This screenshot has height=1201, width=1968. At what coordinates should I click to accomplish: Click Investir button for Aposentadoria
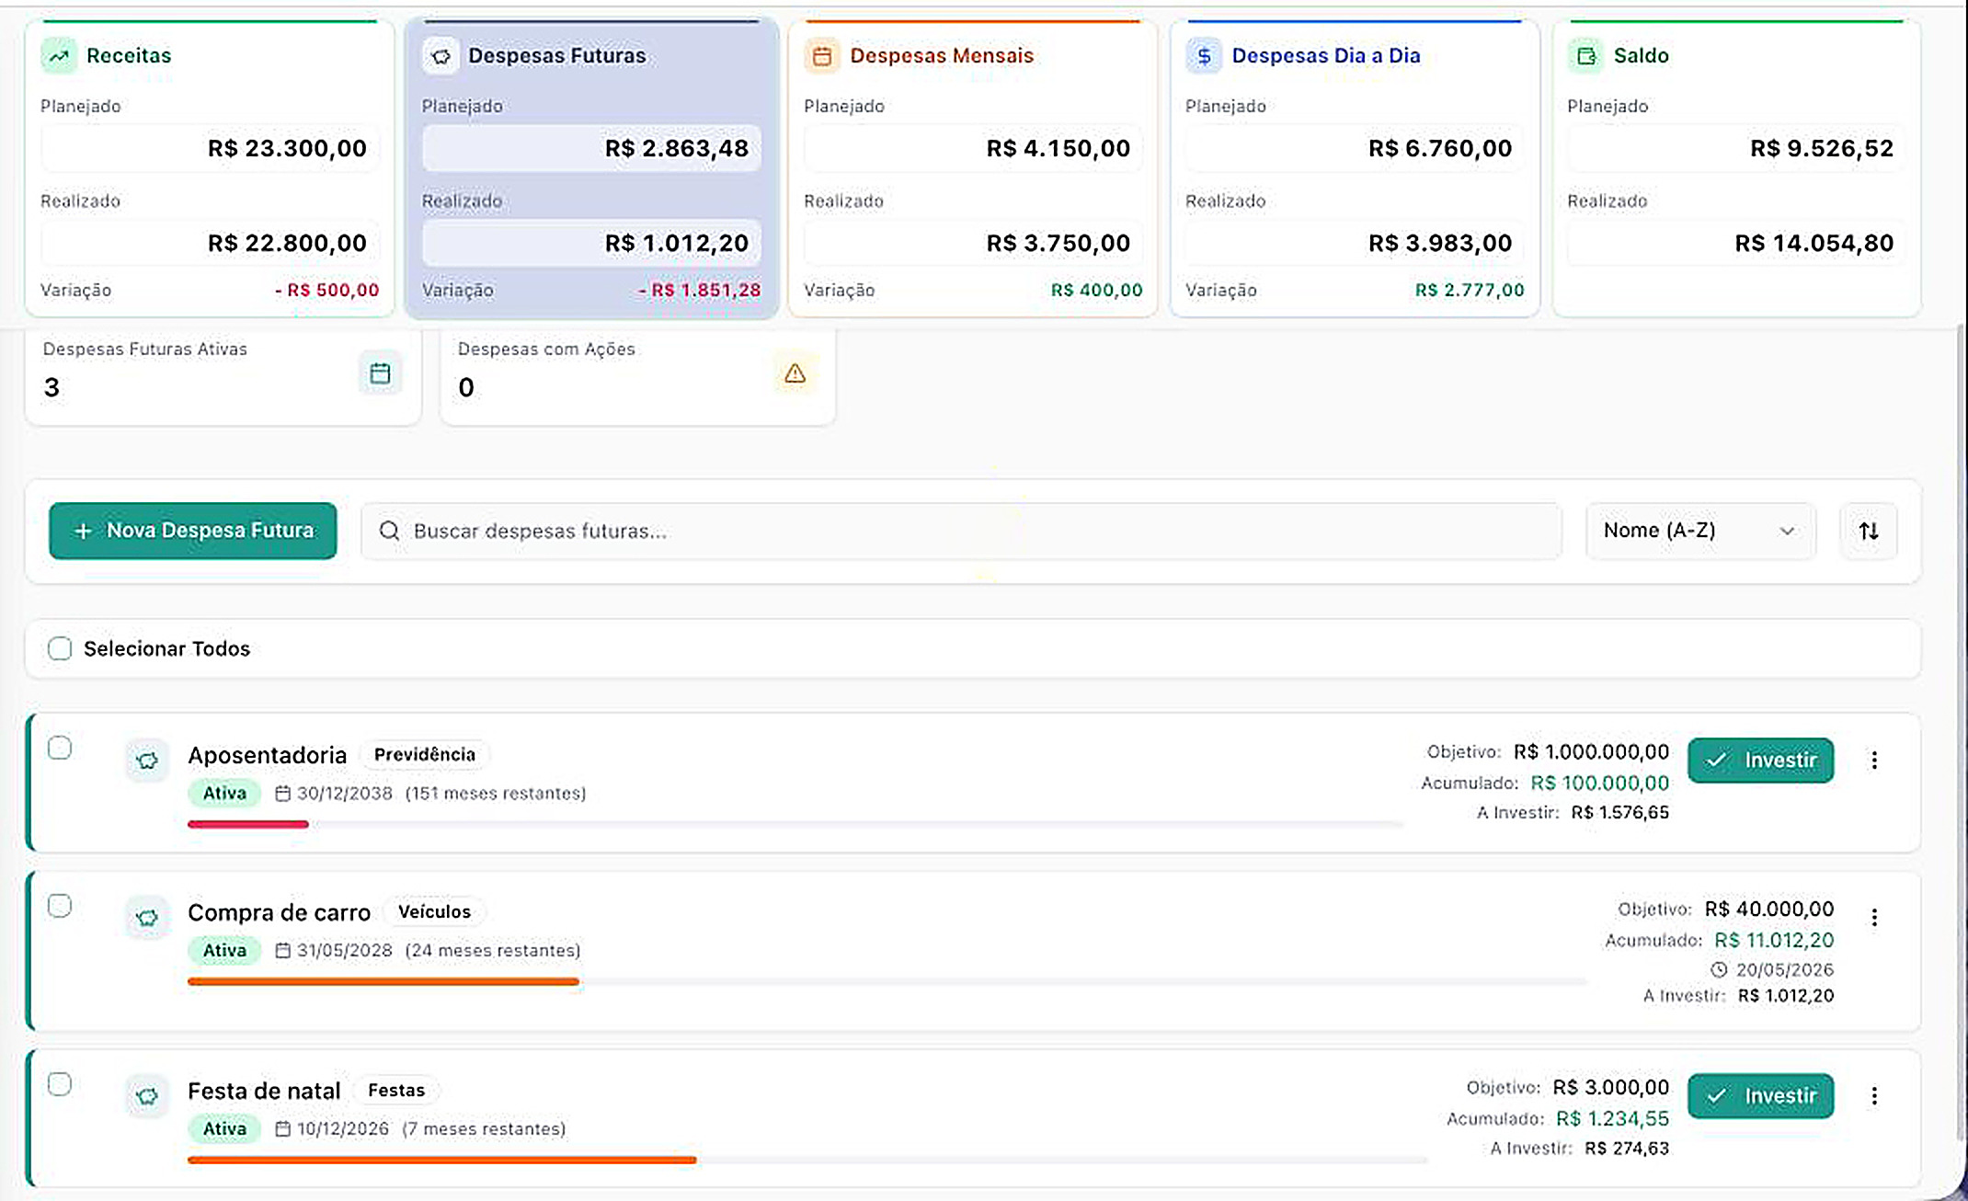[1761, 761]
